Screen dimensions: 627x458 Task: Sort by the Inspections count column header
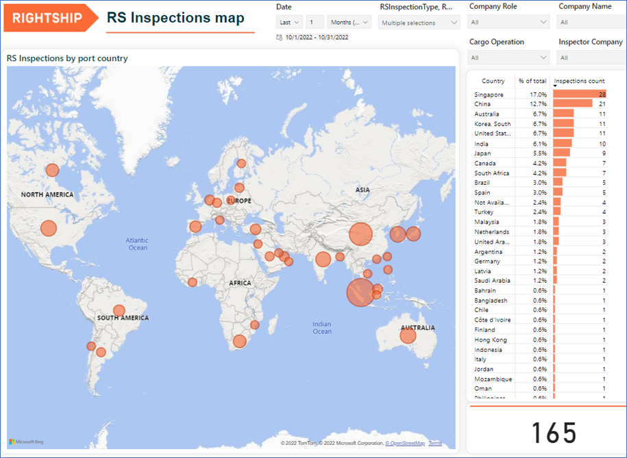579,81
